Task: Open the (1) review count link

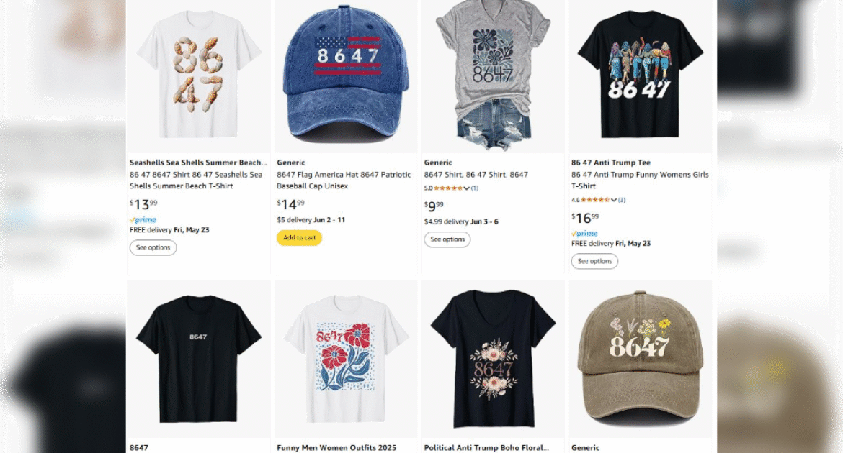Action: tap(474, 188)
